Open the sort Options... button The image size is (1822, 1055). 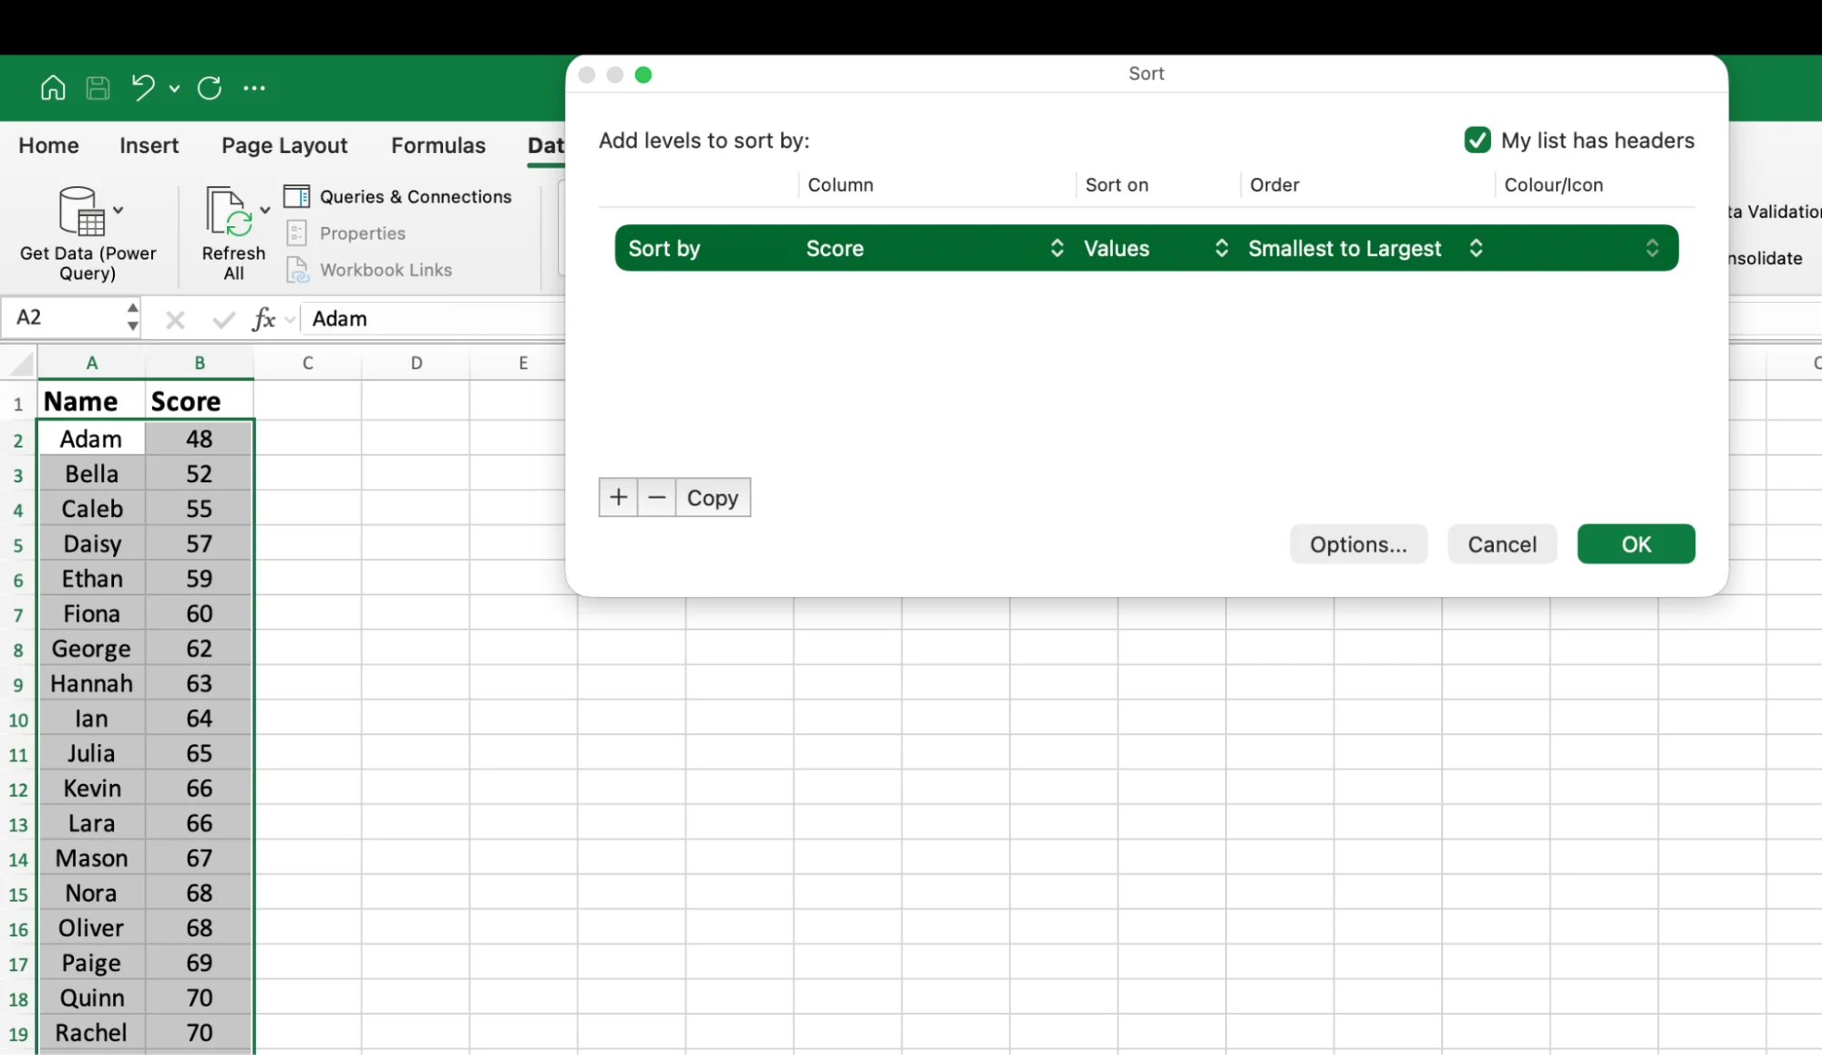click(1358, 544)
